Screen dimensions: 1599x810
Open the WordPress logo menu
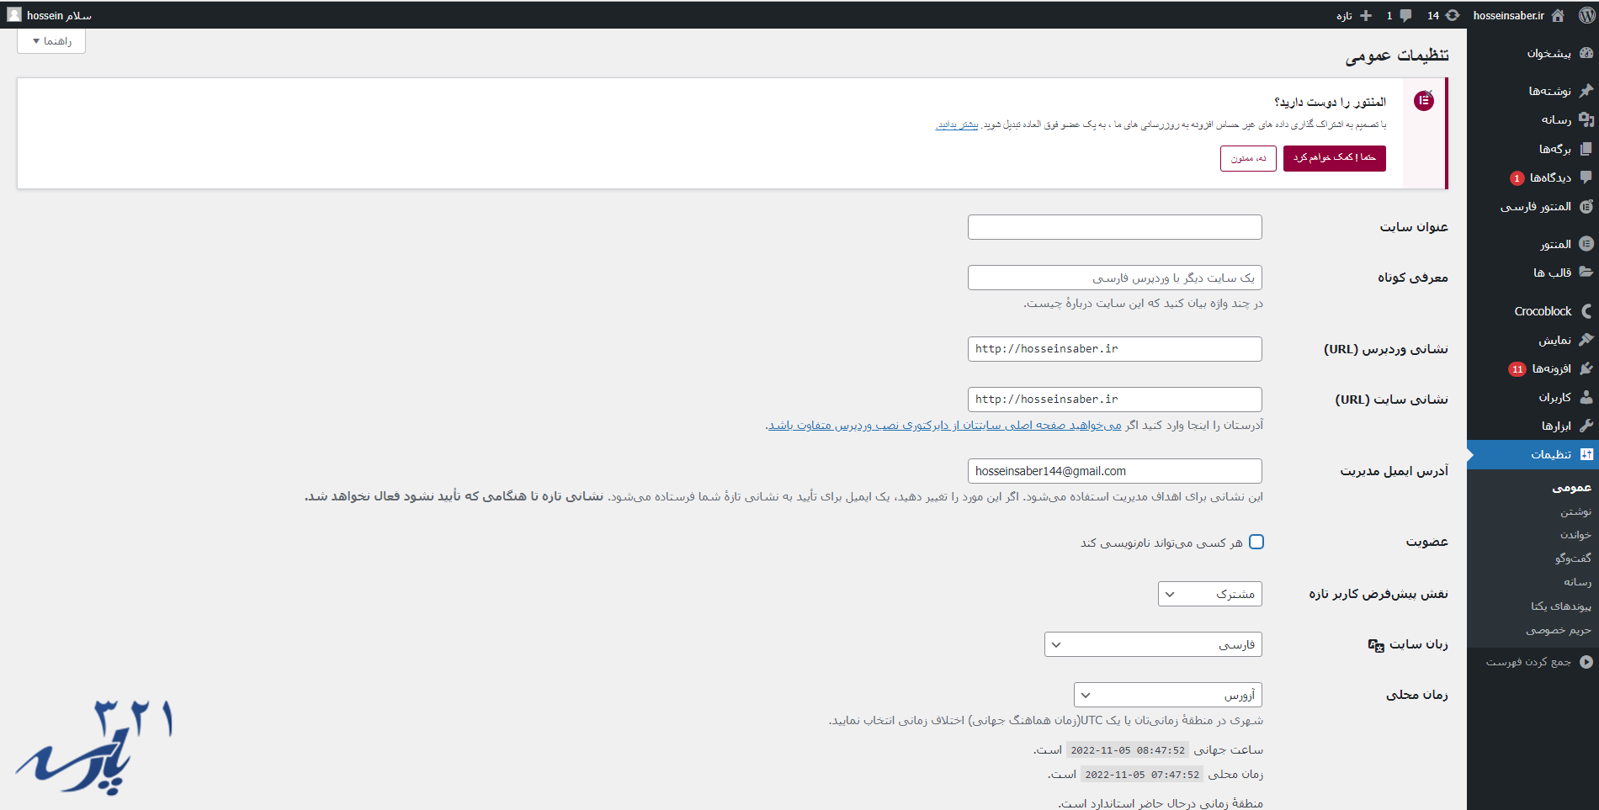coord(1586,15)
